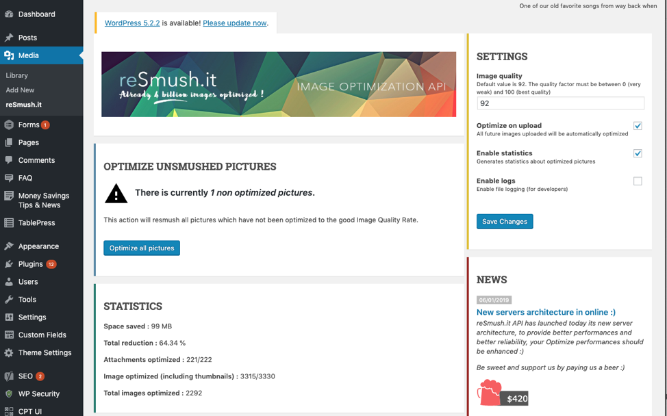Click the TablePress table icon
This screenshot has height=416, width=667.
point(9,222)
